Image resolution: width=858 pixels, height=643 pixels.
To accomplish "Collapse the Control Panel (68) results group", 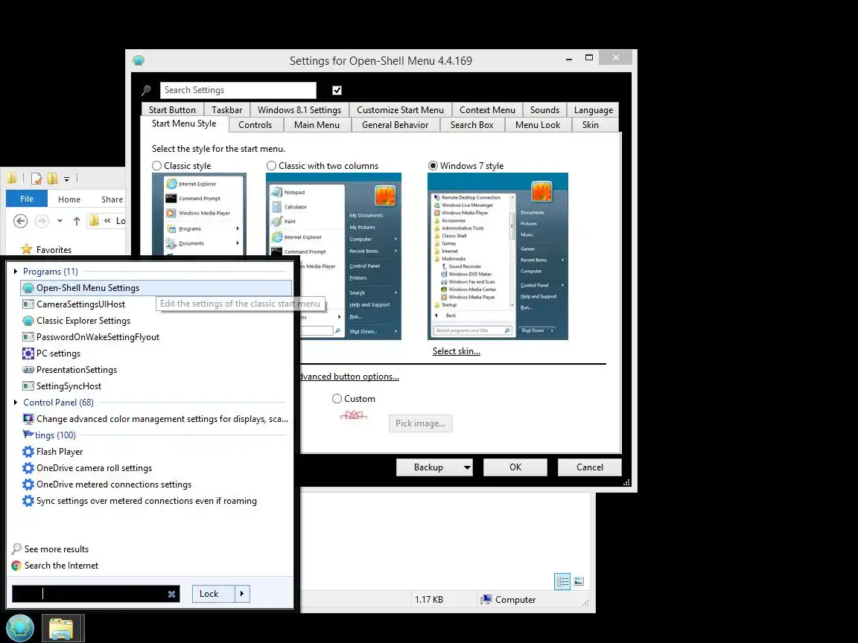I will click(16, 403).
